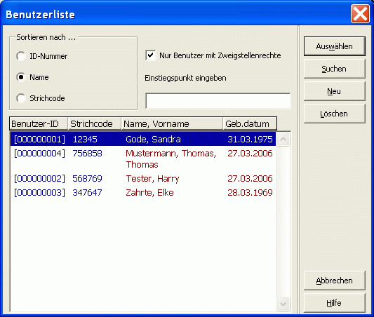Click the list scrollbar down arrow
The height and width of the screenshot is (317, 374).
(x=283, y=304)
